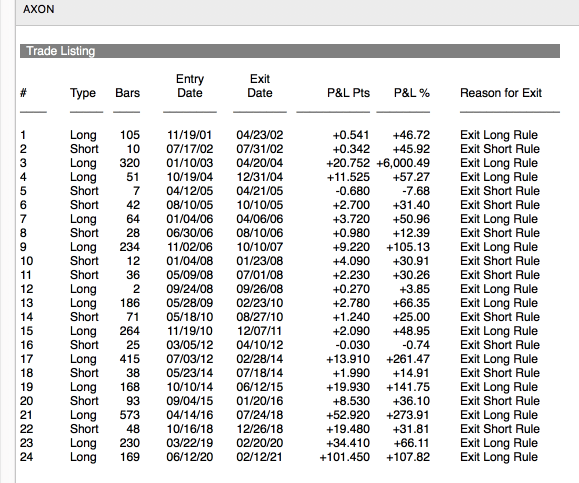Click the +6,000.49 P&L percent value
579x483 pixels.
click(403, 163)
